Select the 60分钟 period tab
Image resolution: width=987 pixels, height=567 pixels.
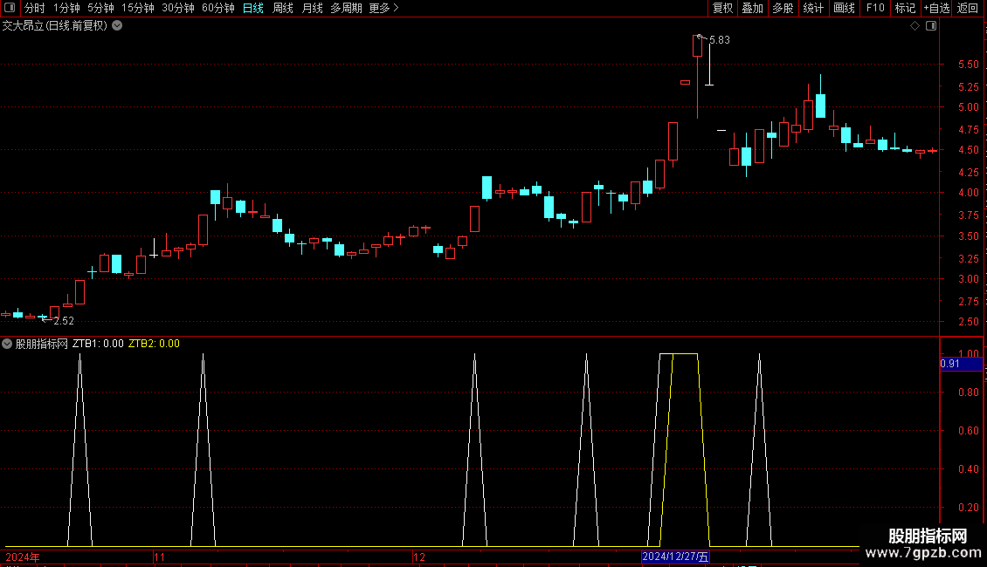click(217, 8)
